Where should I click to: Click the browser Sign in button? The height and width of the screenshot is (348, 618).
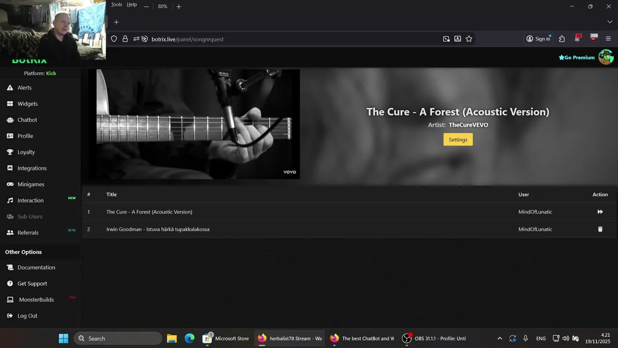click(538, 39)
